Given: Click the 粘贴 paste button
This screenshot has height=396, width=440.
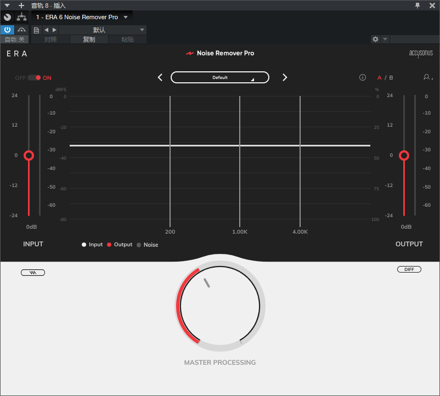Looking at the screenshot, I should pos(127,39).
